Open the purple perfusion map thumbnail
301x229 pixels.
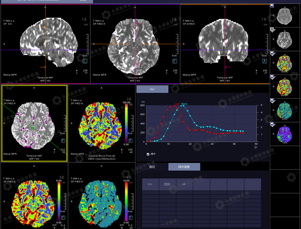[284, 134]
